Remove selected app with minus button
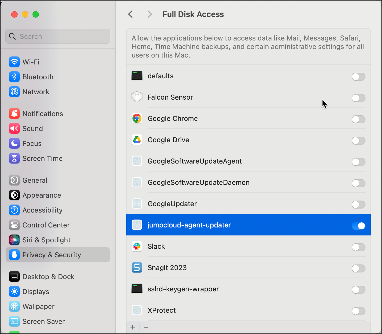The image size is (382, 334). pyautogui.click(x=146, y=327)
